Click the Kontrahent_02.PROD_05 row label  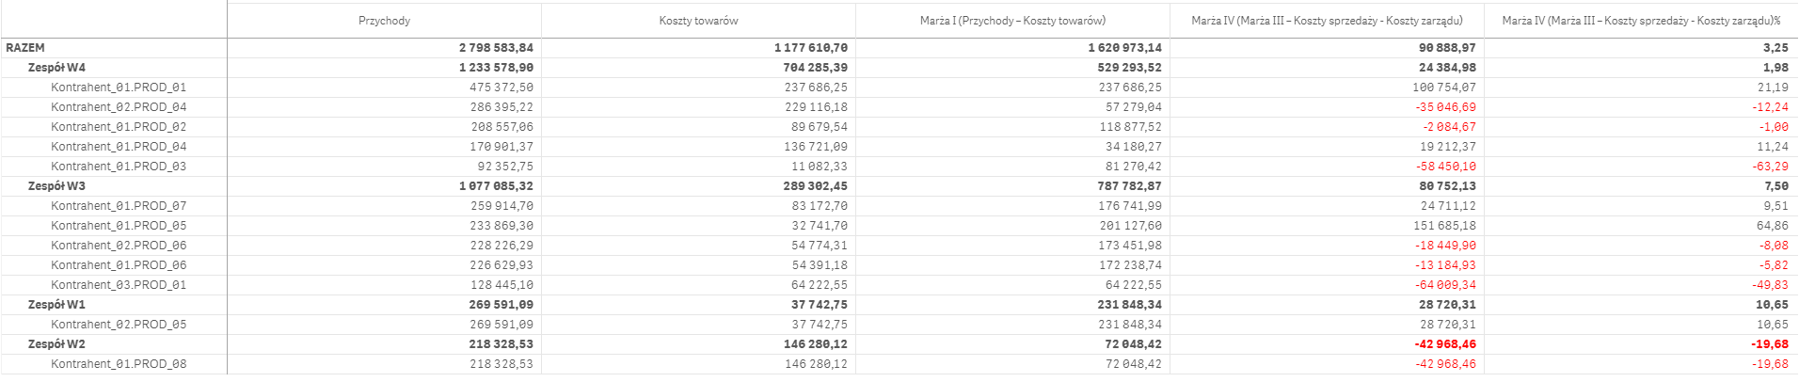pos(119,325)
